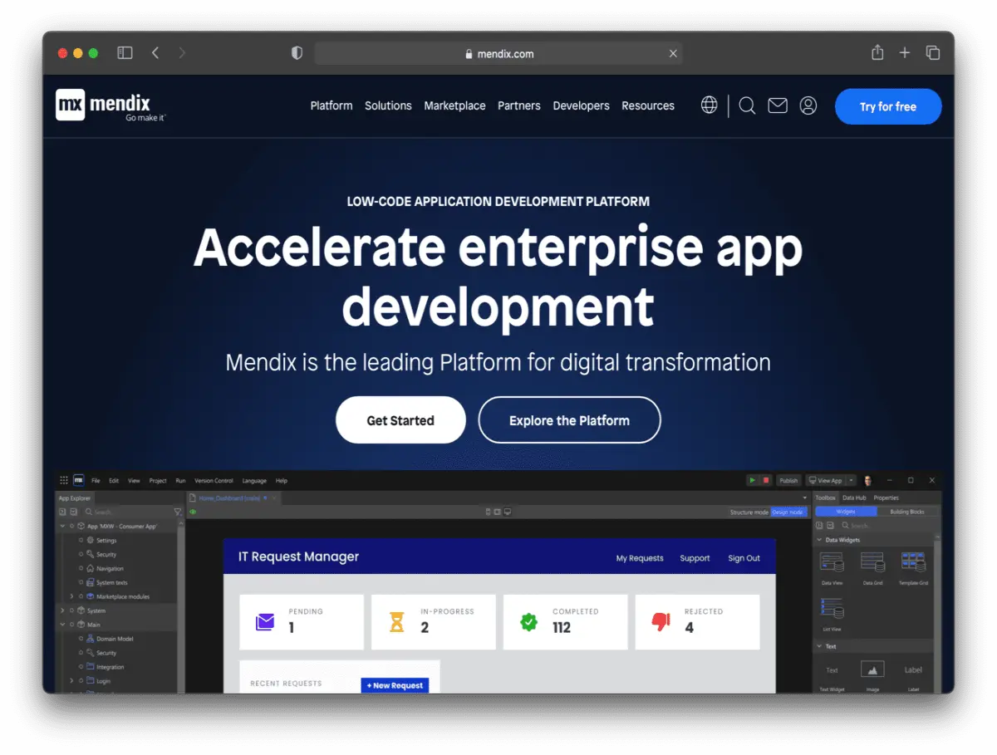Screen dimensions: 997x755
Task: Switch to the Properties tab
Action: pos(886,498)
